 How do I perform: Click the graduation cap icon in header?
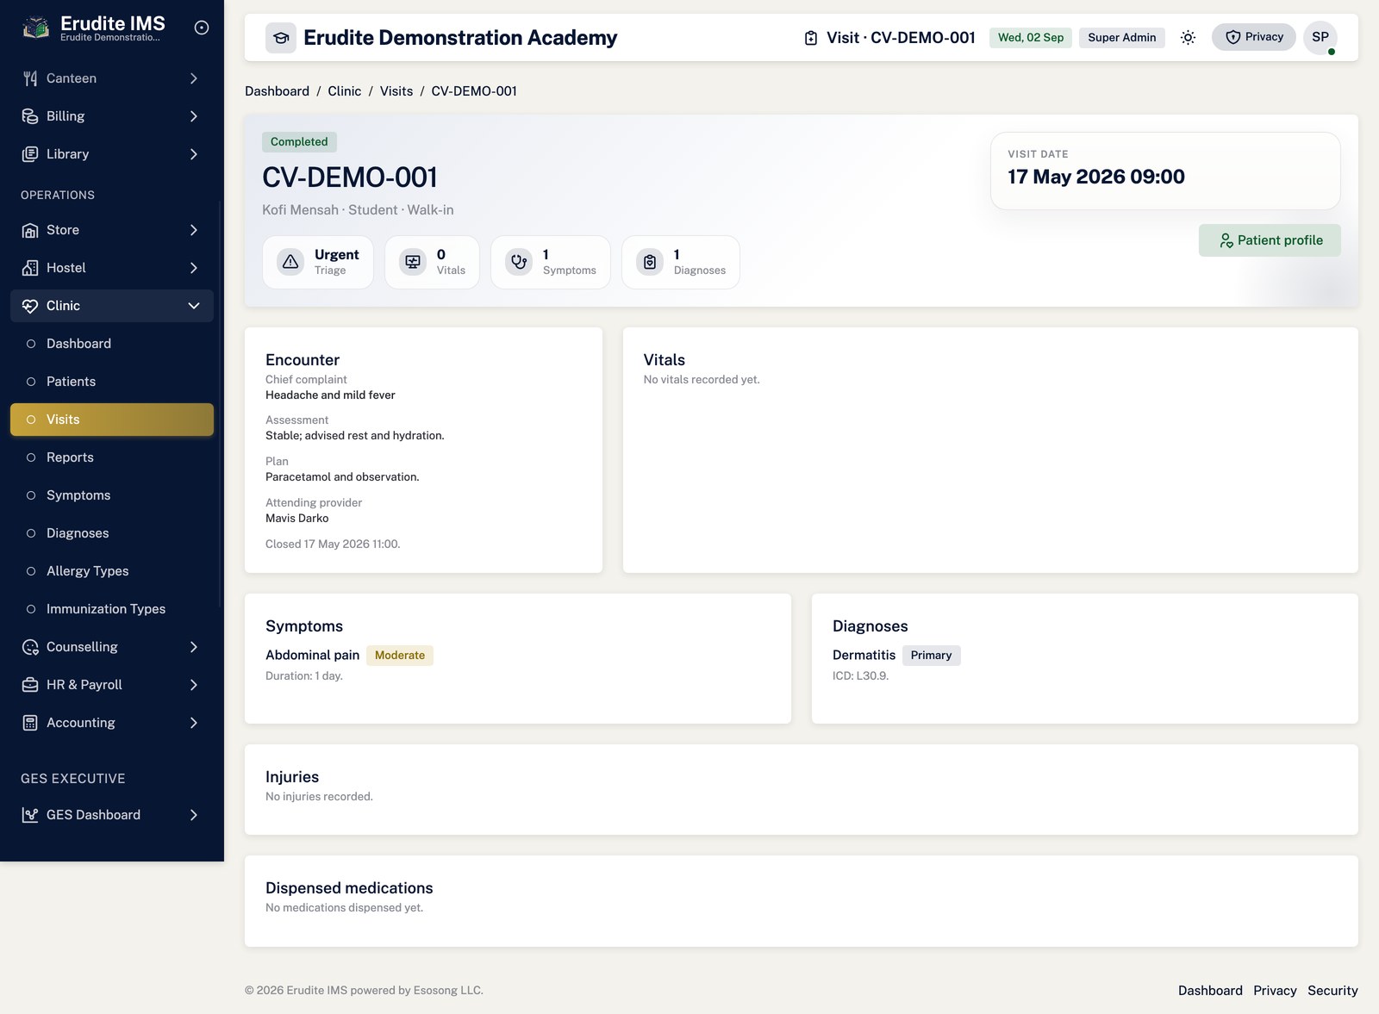click(x=281, y=38)
